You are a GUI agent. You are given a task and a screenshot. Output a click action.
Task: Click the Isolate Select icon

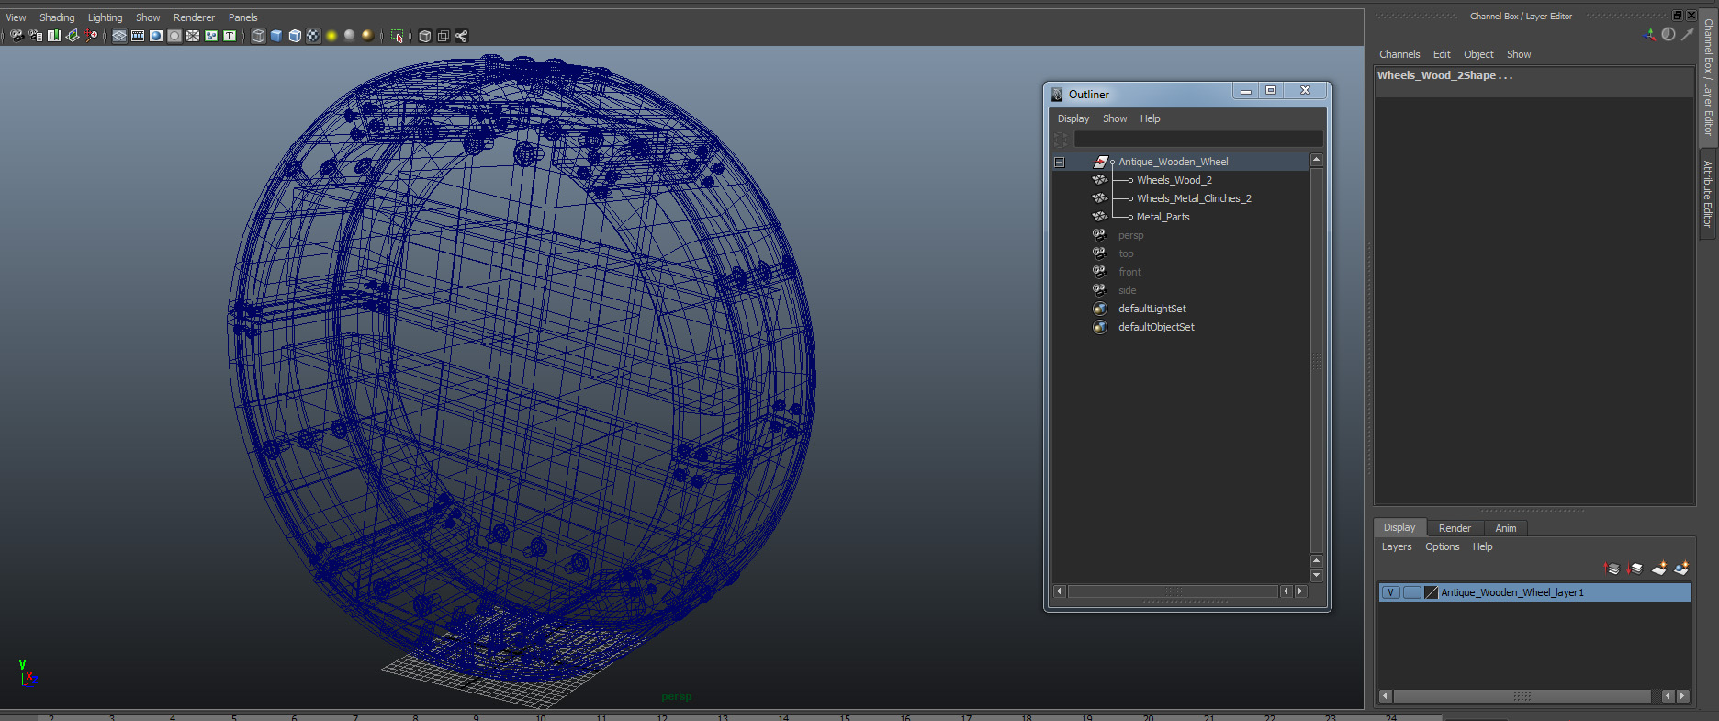pos(397,36)
